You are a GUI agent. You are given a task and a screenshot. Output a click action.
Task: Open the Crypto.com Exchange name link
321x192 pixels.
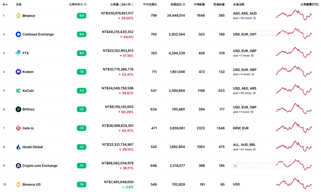coord(40,166)
